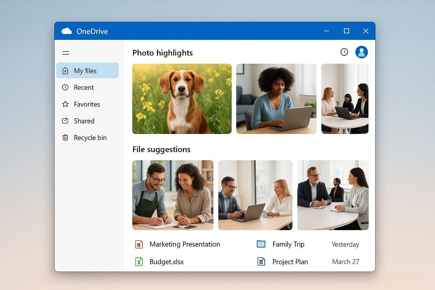Toggle the hamburger menu to collapse sidebar
The height and width of the screenshot is (290, 435).
pos(65,53)
